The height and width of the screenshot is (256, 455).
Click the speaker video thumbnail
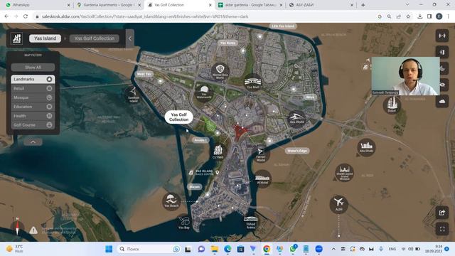(x=405, y=76)
